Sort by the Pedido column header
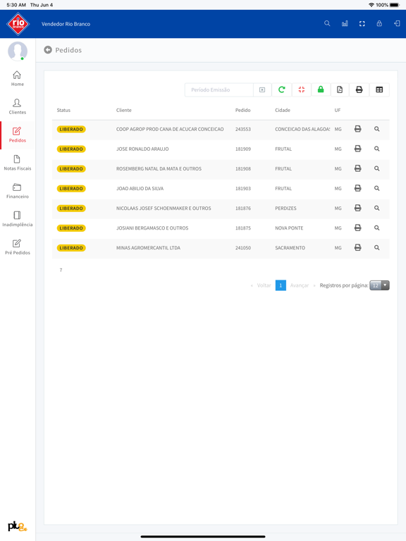The image size is (406, 541). [x=242, y=110]
